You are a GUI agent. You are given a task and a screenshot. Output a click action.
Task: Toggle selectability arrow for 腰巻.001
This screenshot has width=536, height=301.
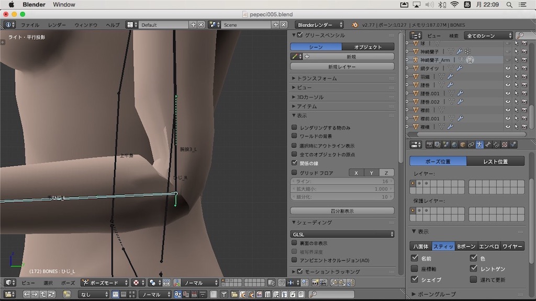coord(516,93)
